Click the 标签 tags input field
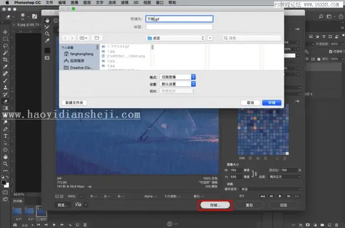 coord(179,27)
